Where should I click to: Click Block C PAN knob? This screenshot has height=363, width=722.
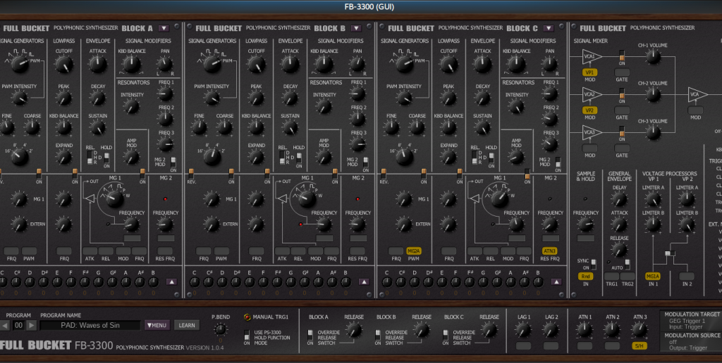point(550,64)
